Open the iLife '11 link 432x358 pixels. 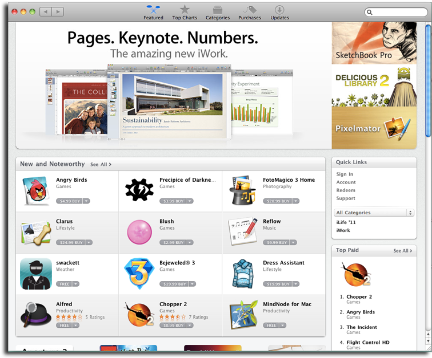[x=346, y=222]
